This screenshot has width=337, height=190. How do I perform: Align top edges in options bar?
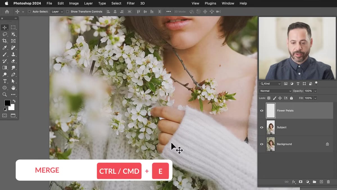[138, 12]
